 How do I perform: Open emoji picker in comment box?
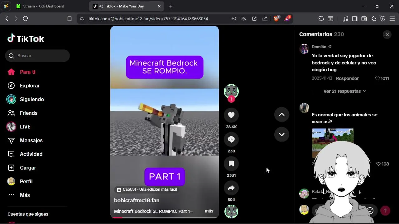(x=370, y=211)
